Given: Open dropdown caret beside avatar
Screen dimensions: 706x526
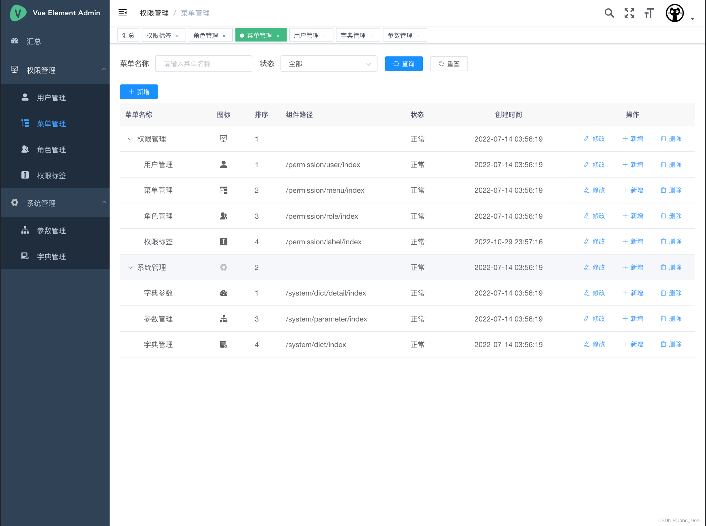Looking at the screenshot, I should tap(692, 19).
